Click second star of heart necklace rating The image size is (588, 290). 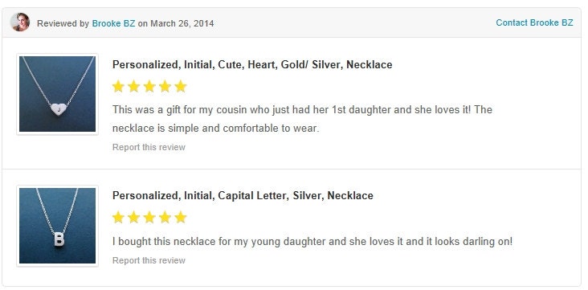(x=133, y=86)
